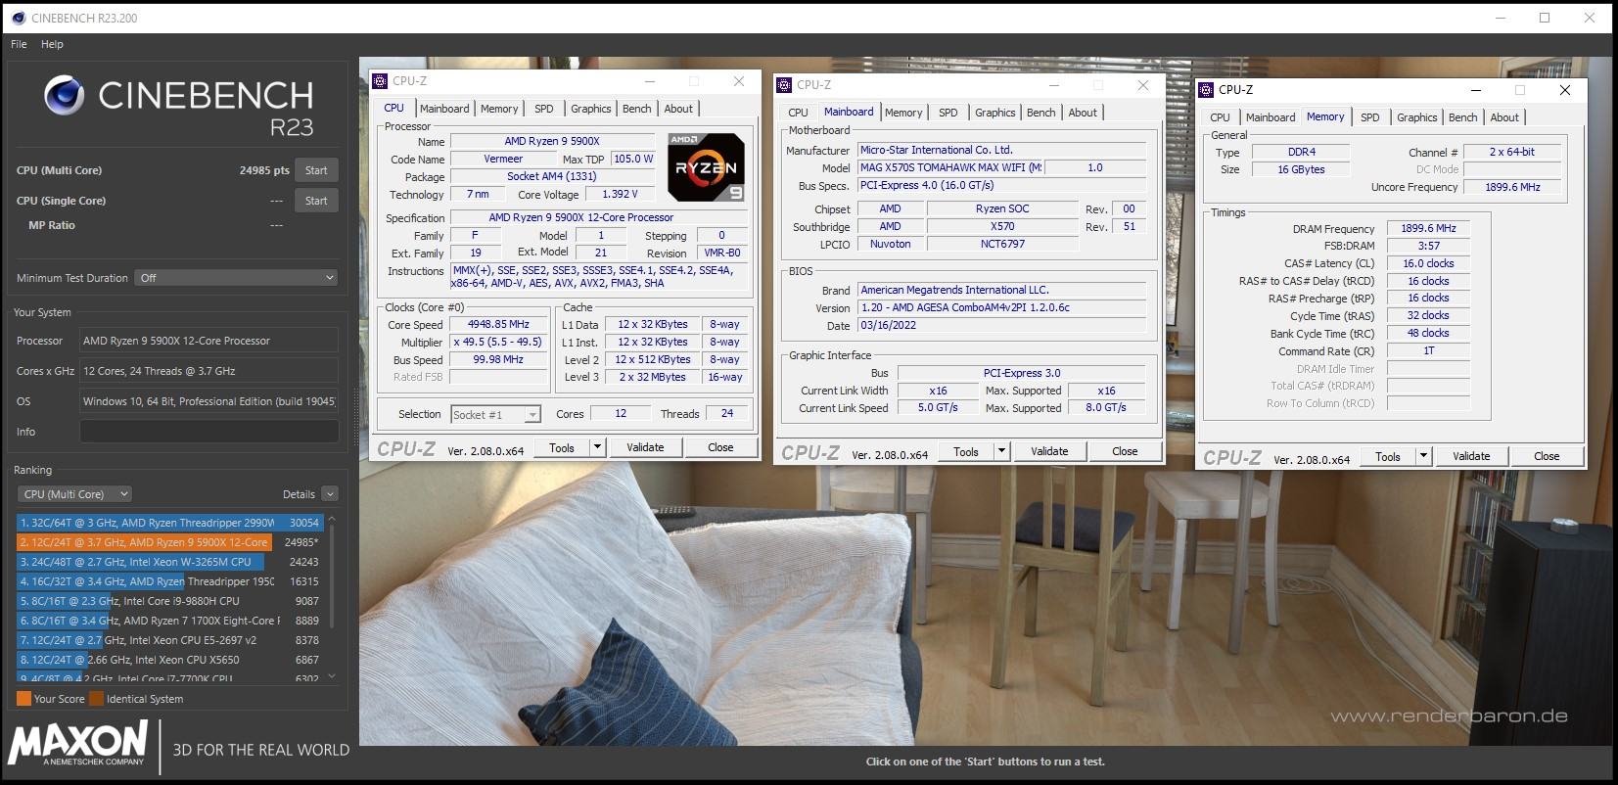
Task: Open About tab in Mainboard CPU-Z window
Action: click(x=1083, y=113)
